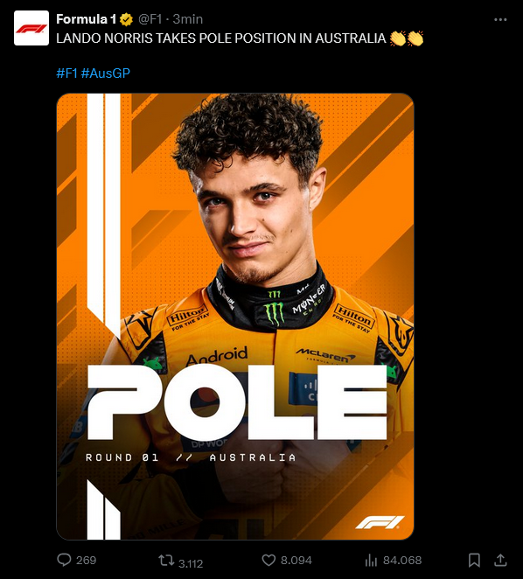
Task: Click the 269 replies count
Action: coord(86,560)
